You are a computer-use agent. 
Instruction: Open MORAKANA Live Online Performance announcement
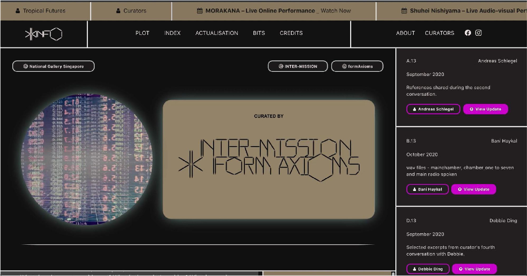pos(274,11)
